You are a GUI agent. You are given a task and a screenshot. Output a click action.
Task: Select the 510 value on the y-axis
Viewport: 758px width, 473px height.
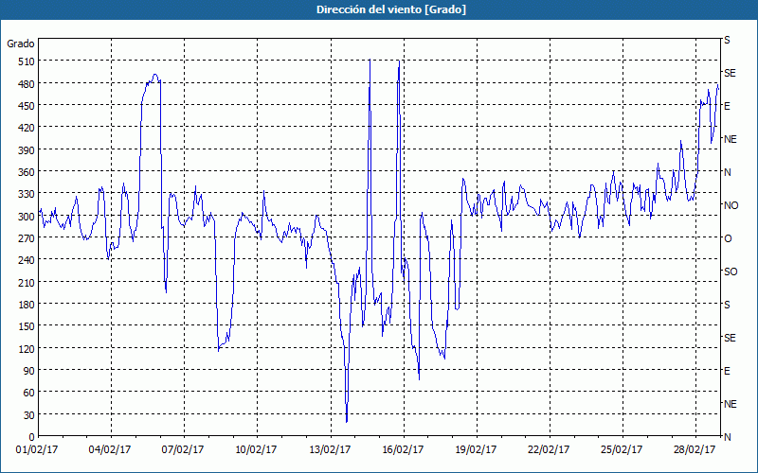(26, 61)
